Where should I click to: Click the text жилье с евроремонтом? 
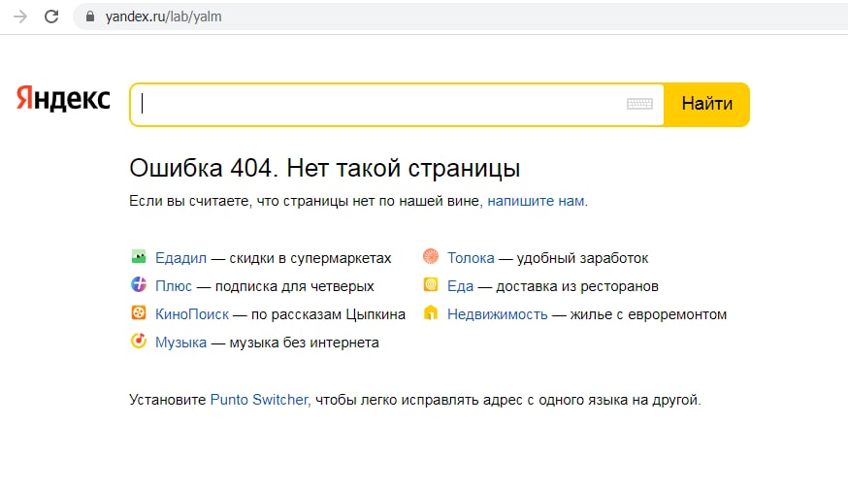click(x=648, y=314)
